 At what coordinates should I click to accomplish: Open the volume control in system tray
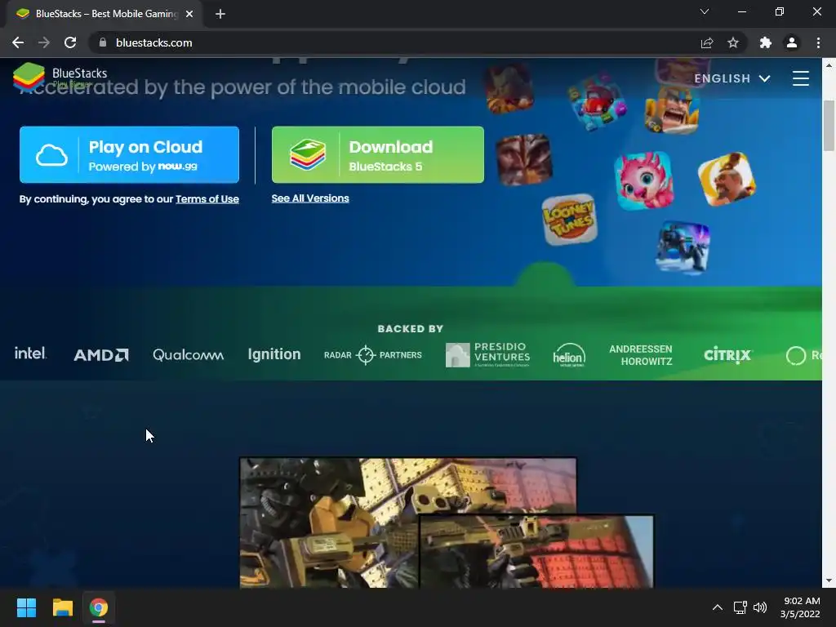[x=760, y=607]
